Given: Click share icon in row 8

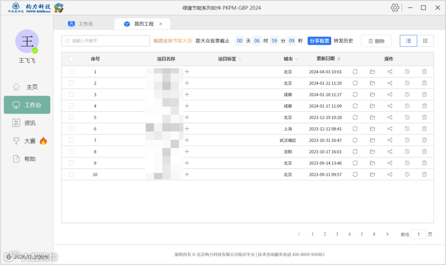Looking at the screenshot, I should (390, 152).
